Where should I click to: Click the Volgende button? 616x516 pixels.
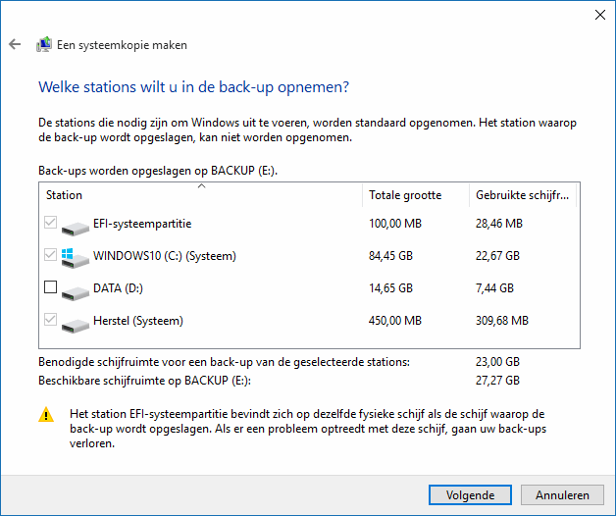[470, 494]
